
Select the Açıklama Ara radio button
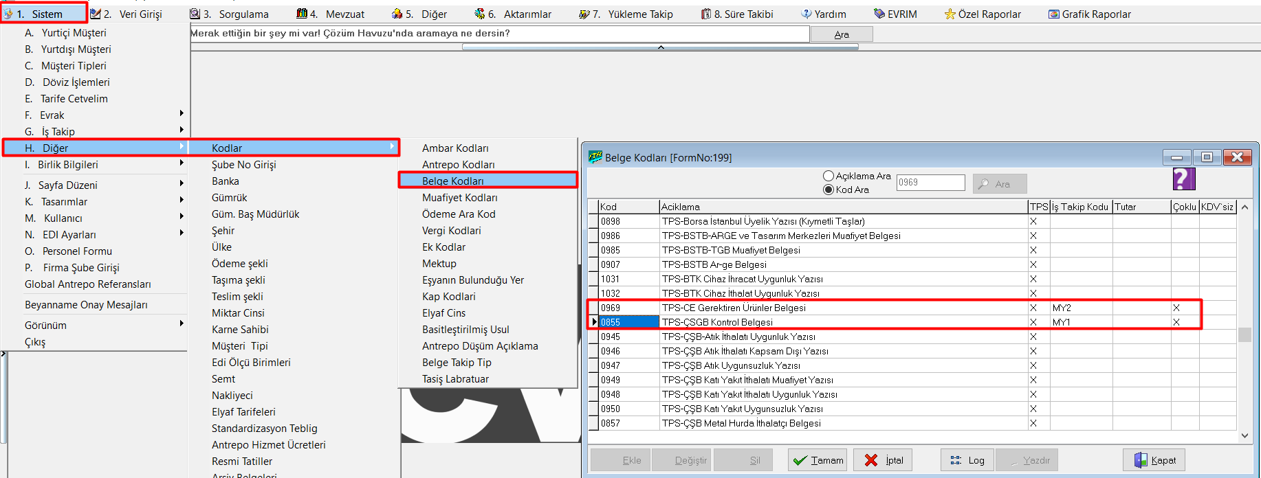click(829, 176)
